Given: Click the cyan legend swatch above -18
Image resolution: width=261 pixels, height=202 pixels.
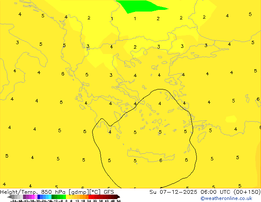Looking at the screenshot, I should [50, 197].
